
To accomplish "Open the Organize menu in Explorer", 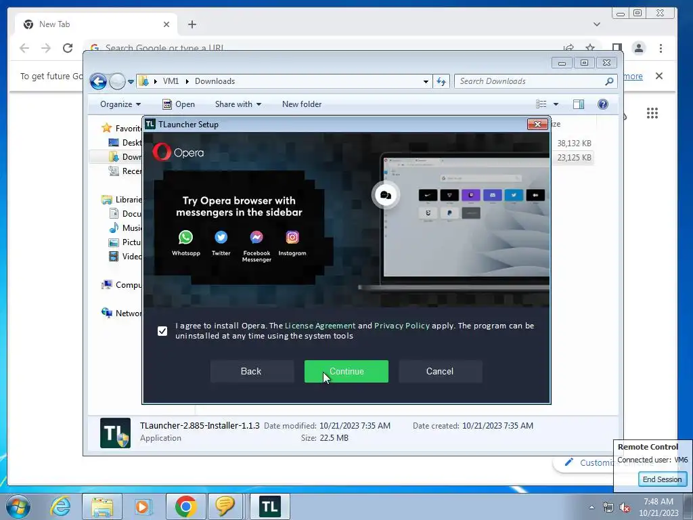I will tap(120, 104).
